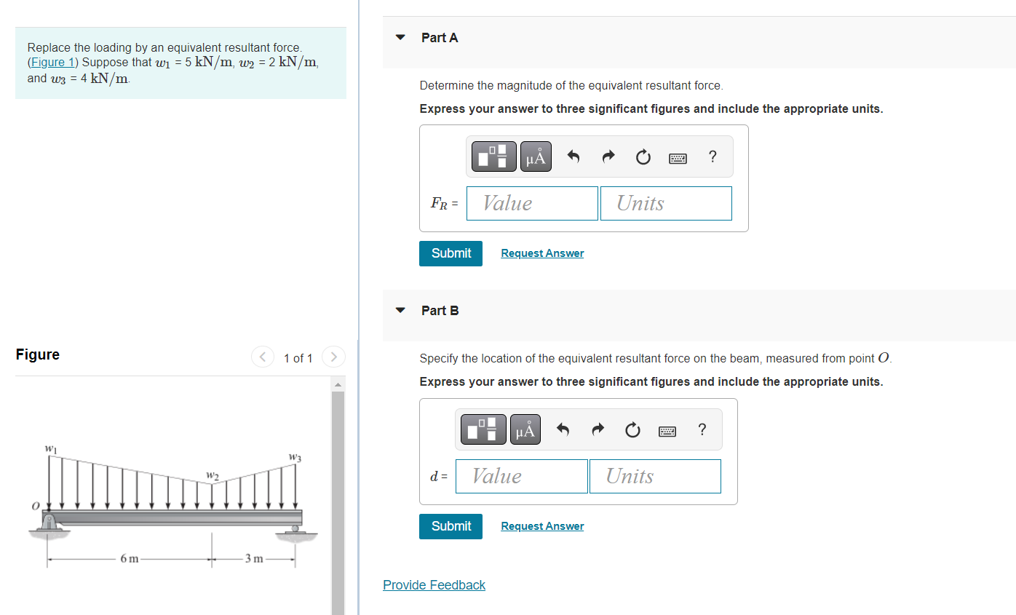Open the math template editor in Part A
This screenshot has height=615, width=1016.
pyautogui.click(x=493, y=156)
